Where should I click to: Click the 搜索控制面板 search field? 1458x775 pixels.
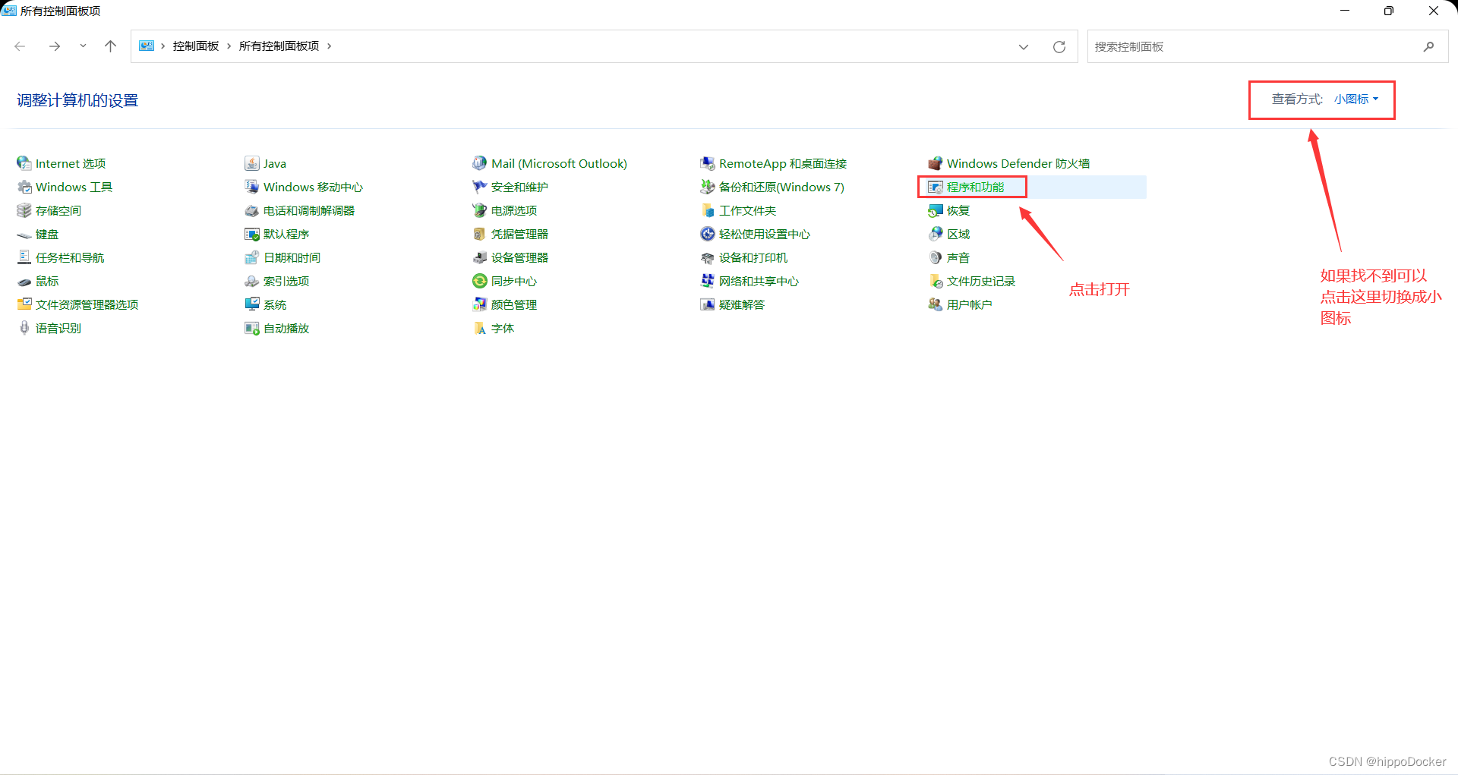click(x=1254, y=47)
